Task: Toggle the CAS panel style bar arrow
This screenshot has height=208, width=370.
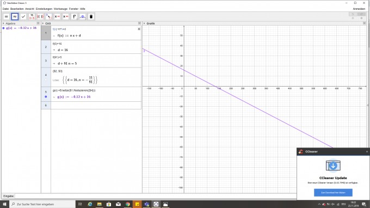Action: coord(43,23)
